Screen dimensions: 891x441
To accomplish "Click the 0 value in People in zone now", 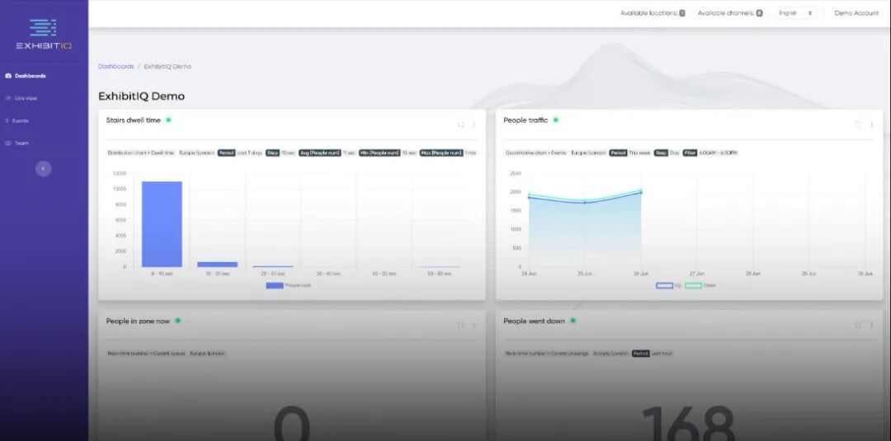I will (x=292, y=424).
